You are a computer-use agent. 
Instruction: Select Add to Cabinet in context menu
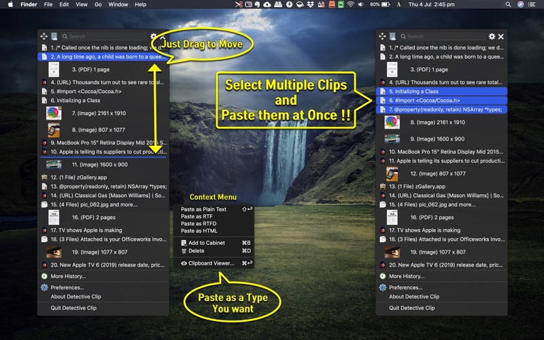click(x=214, y=243)
